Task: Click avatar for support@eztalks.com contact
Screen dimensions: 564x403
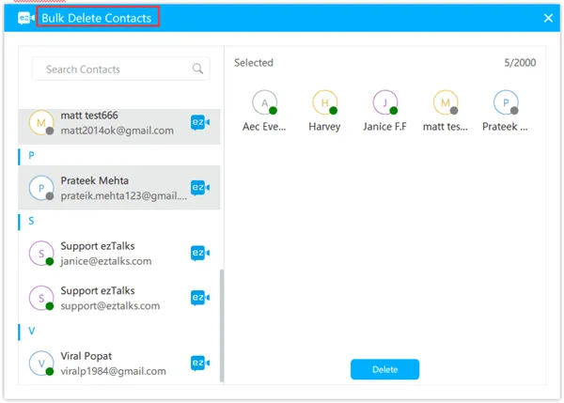Action: (41, 298)
